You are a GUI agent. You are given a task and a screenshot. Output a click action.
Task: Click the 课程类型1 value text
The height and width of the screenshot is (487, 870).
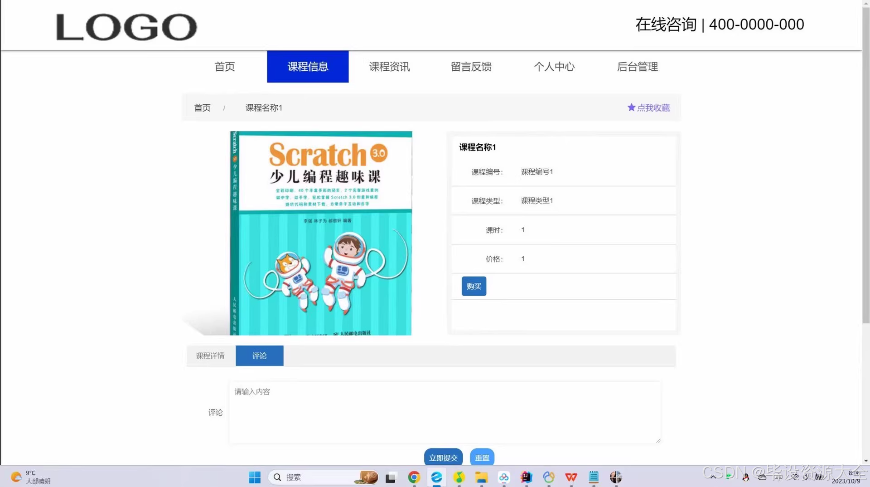[537, 200]
